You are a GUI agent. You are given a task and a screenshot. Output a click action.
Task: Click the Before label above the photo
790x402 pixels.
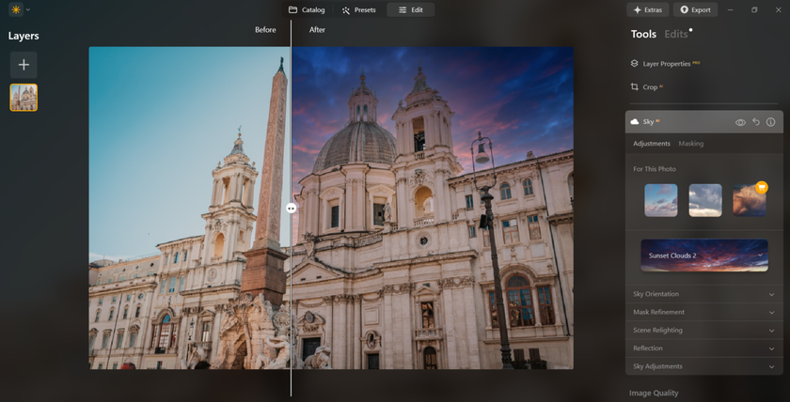(265, 30)
